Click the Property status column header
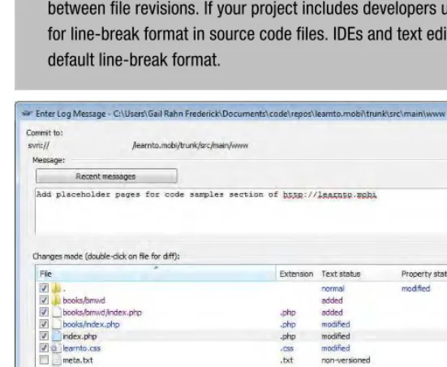 click(423, 274)
